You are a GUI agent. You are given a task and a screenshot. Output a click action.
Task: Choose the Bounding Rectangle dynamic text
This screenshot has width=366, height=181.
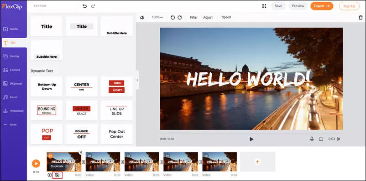click(47, 110)
